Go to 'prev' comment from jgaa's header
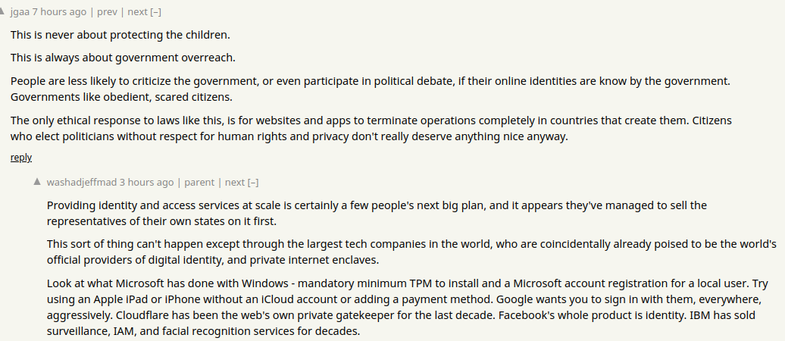This screenshot has height=341, width=785. point(107,11)
